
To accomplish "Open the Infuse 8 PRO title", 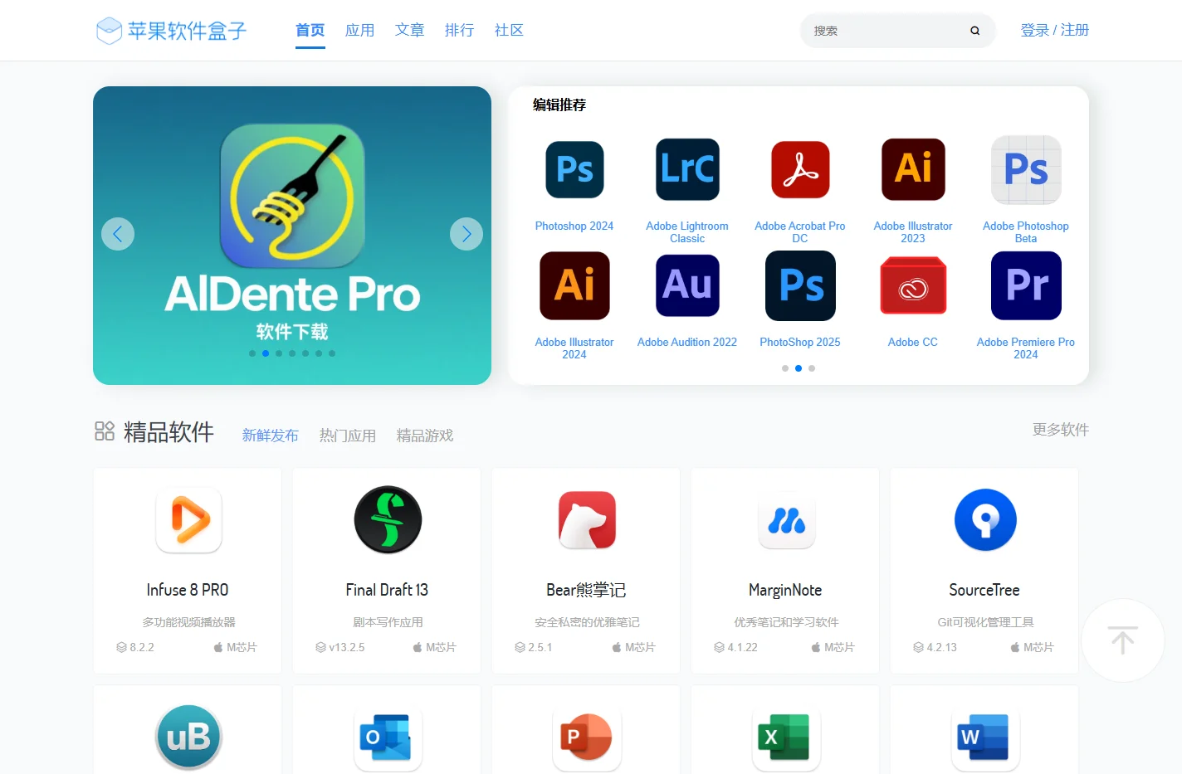I will 188,590.
